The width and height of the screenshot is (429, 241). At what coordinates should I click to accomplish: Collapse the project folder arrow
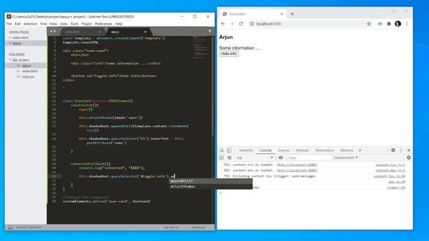point(11,60)
